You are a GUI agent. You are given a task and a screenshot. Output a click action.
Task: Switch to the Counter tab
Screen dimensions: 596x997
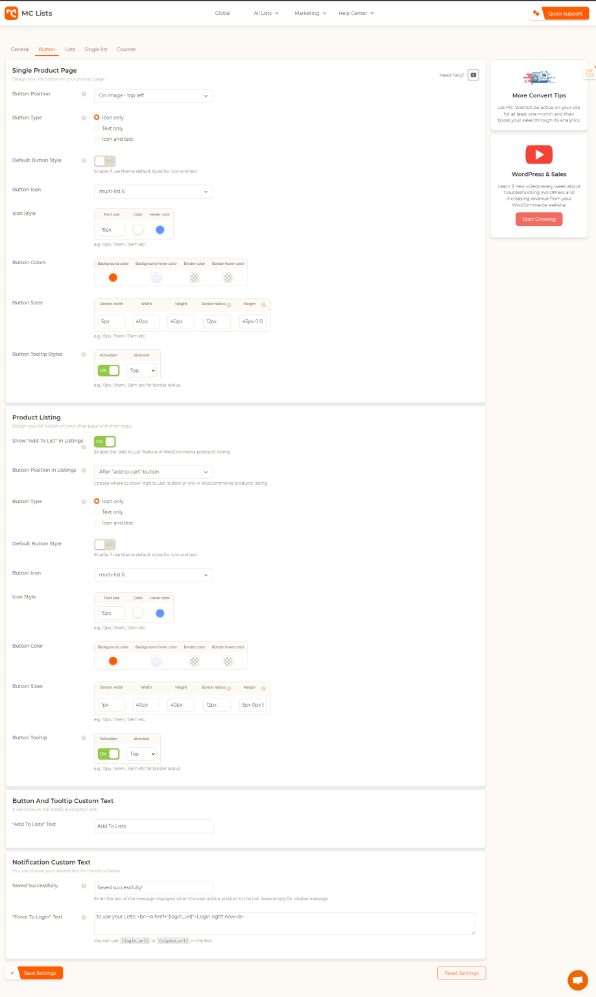(x=126, y=49)
